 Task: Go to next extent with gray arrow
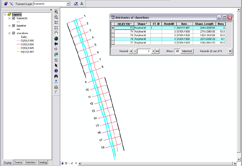pos(56,49)
